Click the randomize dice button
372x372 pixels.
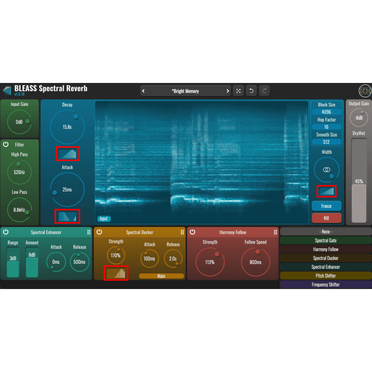click(238, 91)
